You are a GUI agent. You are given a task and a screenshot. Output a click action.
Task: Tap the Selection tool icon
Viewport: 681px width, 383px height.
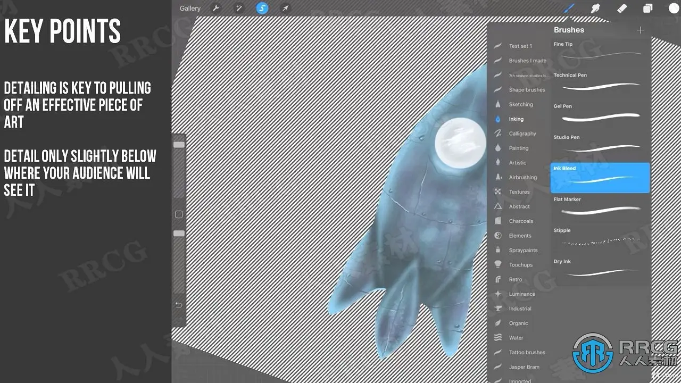(x=262, y=8)
